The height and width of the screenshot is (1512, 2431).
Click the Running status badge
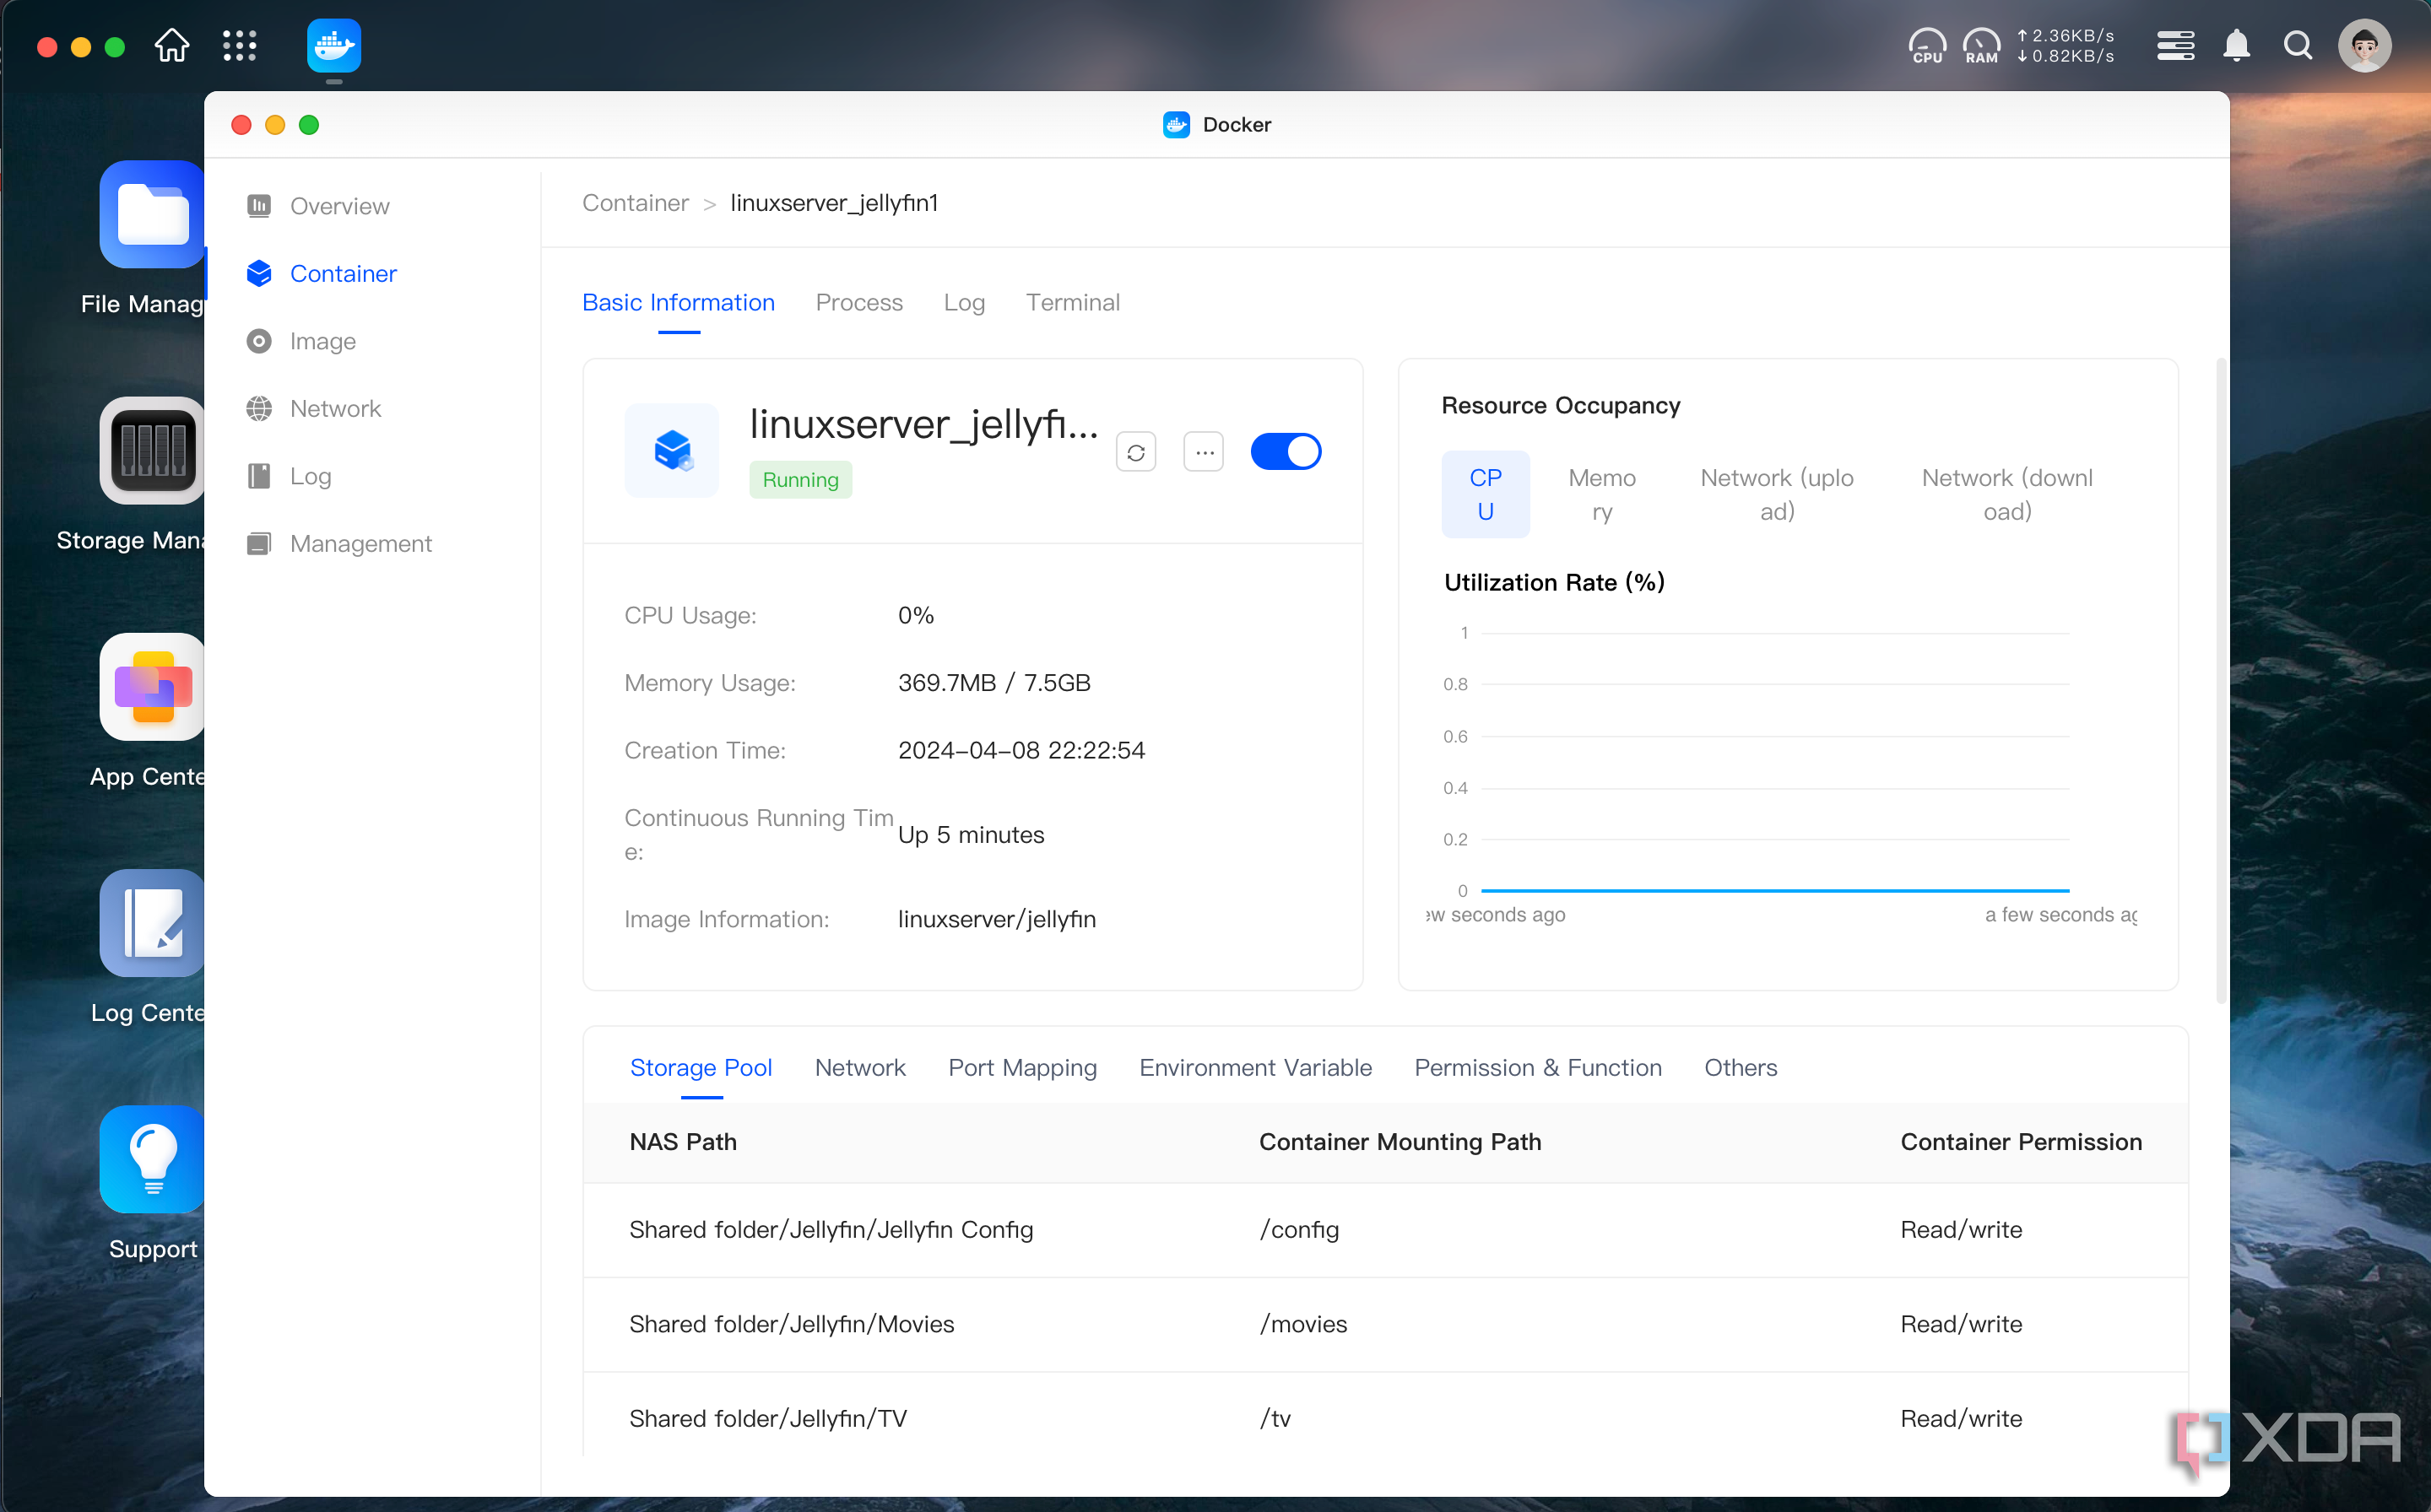pyautogui.click(x=800, y=480)
